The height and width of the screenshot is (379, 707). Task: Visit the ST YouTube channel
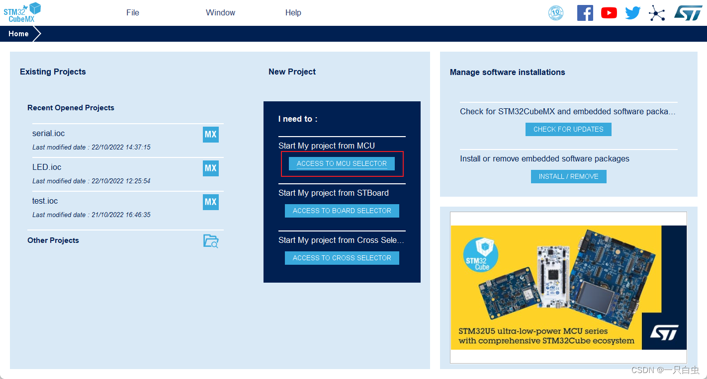tap(609, 13)
